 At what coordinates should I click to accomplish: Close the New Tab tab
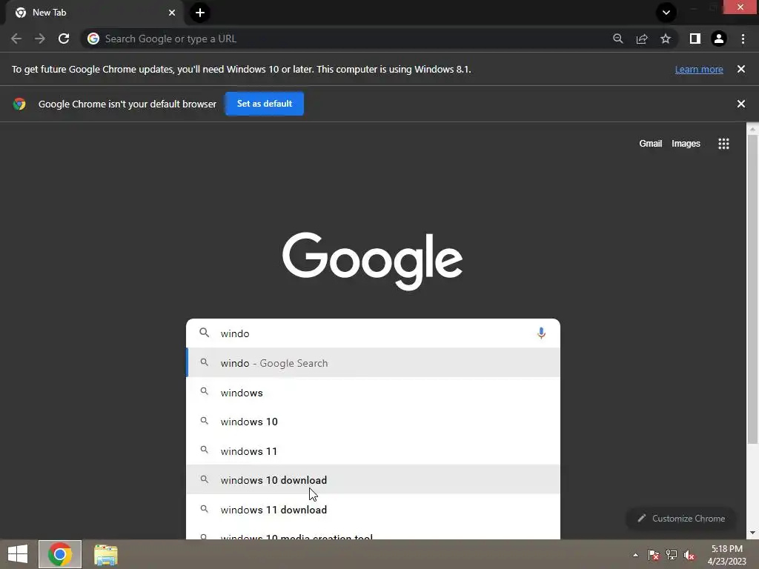[172, 13]
